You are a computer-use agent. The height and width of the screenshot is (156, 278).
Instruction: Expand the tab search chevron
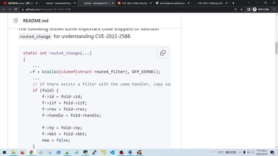coord(249,3)
